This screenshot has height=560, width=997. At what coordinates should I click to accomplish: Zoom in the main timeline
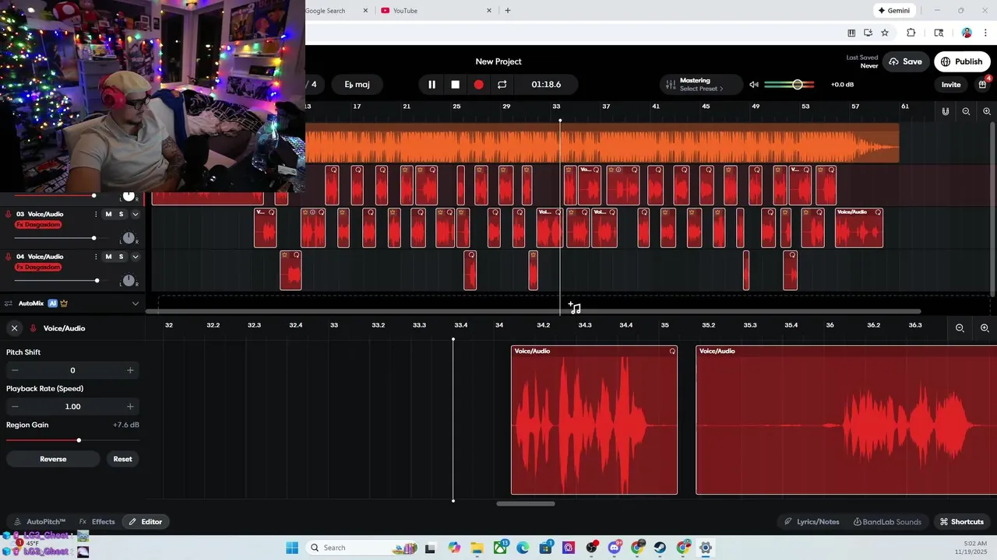(987, 111)
